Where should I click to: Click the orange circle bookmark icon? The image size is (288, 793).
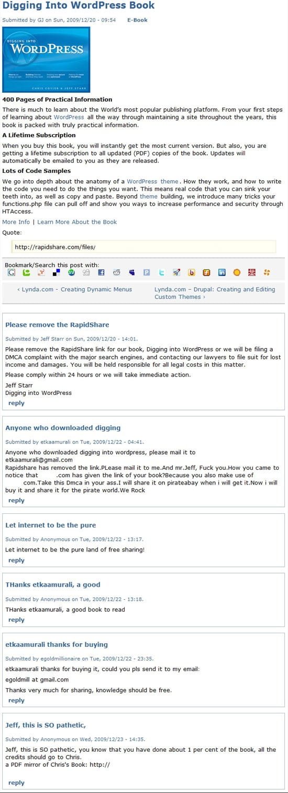(x=237, y=272)
